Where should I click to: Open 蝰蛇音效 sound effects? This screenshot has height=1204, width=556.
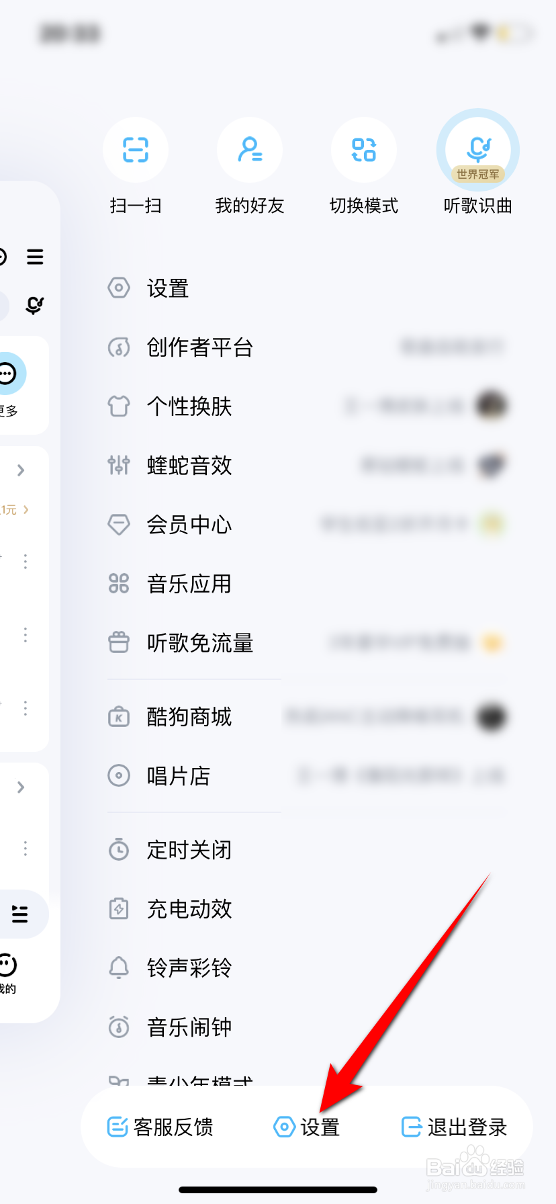pyautogui.click(x=189, y=466)
